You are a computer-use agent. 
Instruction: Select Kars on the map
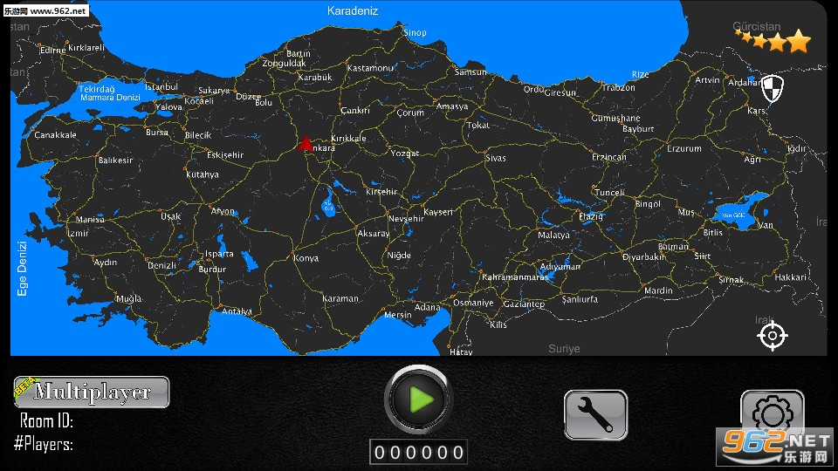[x=756, y=111]
